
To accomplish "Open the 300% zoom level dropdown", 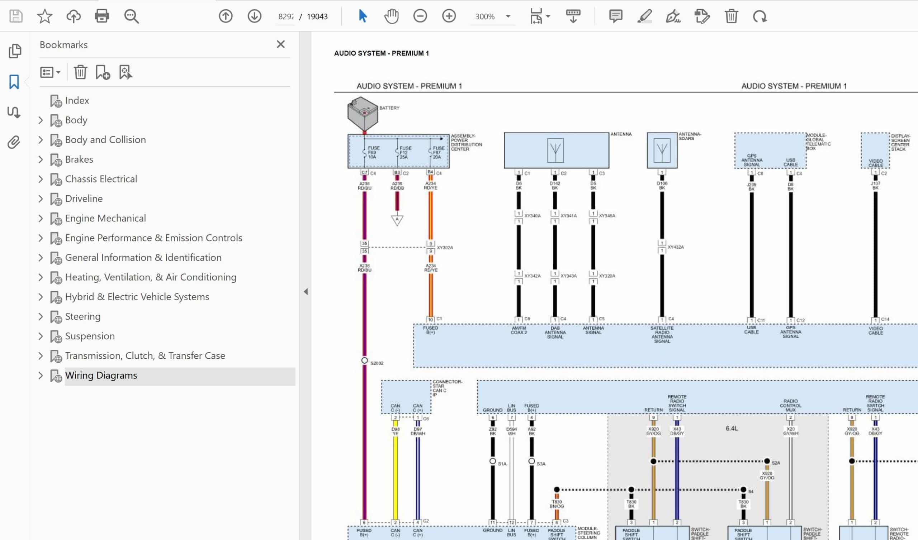I will (x=508, y=16).
